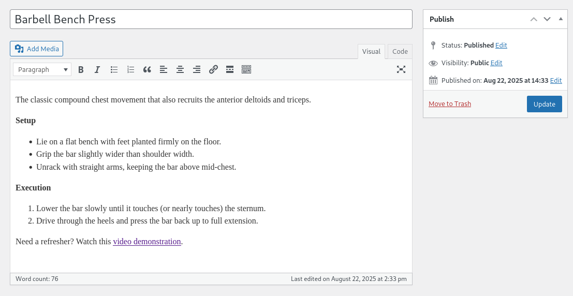Image resolution: width=573 pixels, height=296 pixels.
Task: Insert the Read More tag
Action: tap(230, 69)
